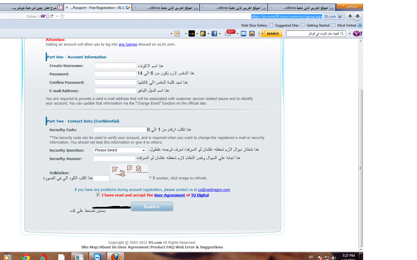Open the Facebook toolbar icon
The image size is (417, 260).
(214, 34)
